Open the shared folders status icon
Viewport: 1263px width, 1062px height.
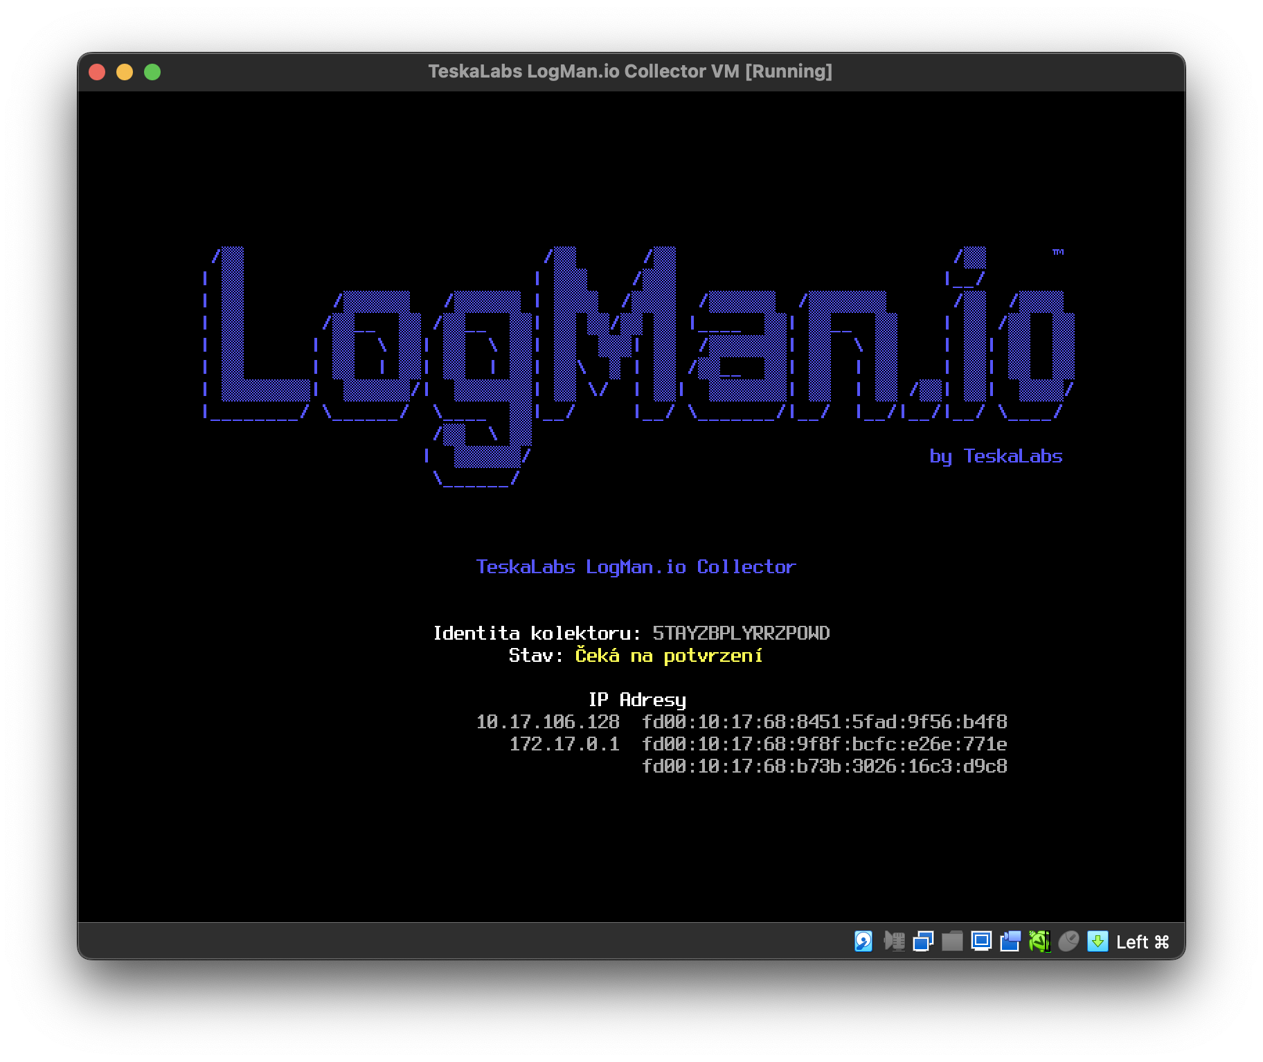[952, 942]
